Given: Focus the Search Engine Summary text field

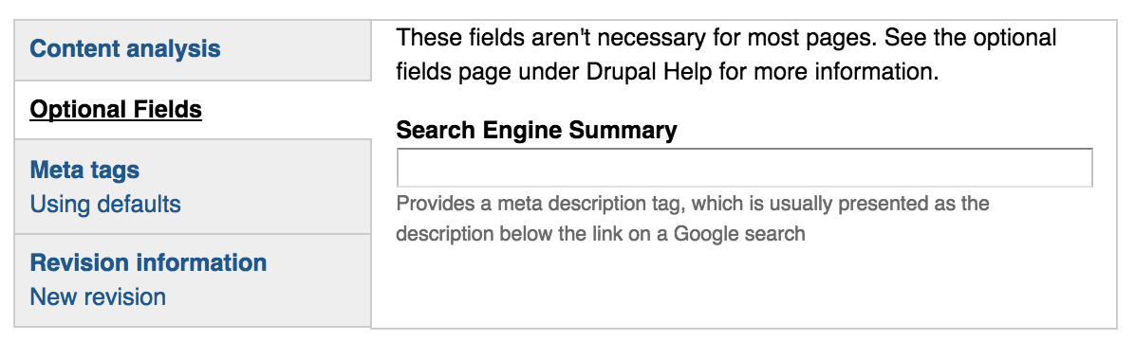Looking at the screenshot, I should click(x=744, y=168).
